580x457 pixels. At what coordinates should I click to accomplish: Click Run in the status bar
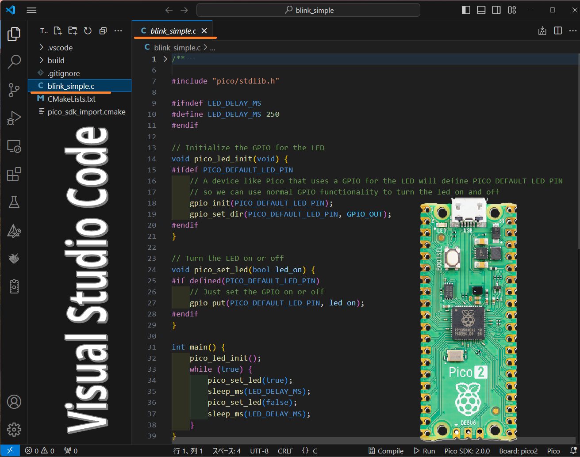(x=424, y=451)
